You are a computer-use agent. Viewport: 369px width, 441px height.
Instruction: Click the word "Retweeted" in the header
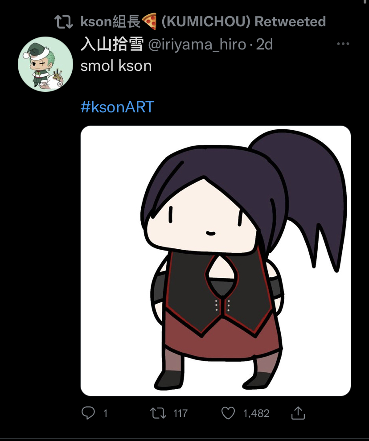click(x=290, y=22)
